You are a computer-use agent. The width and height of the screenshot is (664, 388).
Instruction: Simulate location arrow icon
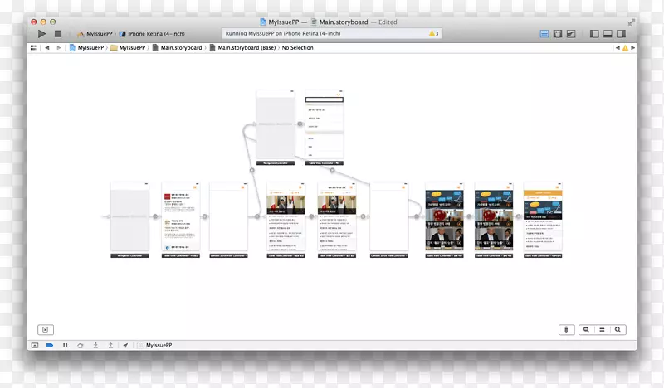point(125,345)
